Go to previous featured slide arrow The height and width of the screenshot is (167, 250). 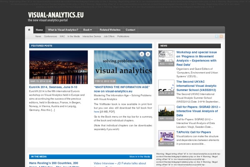[x=142, y=54]
